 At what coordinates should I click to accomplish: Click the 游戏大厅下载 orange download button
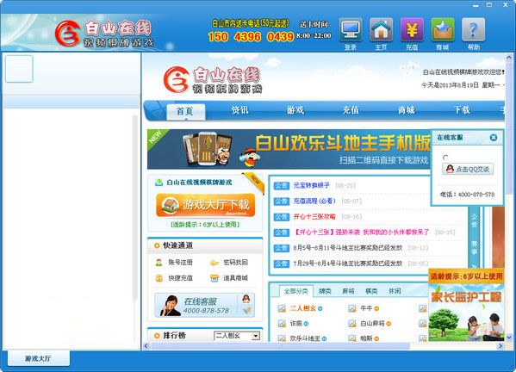coord(205,205)
